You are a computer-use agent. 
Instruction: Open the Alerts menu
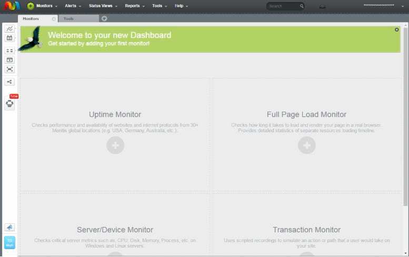pyautogui.click(x=73, y=6)
